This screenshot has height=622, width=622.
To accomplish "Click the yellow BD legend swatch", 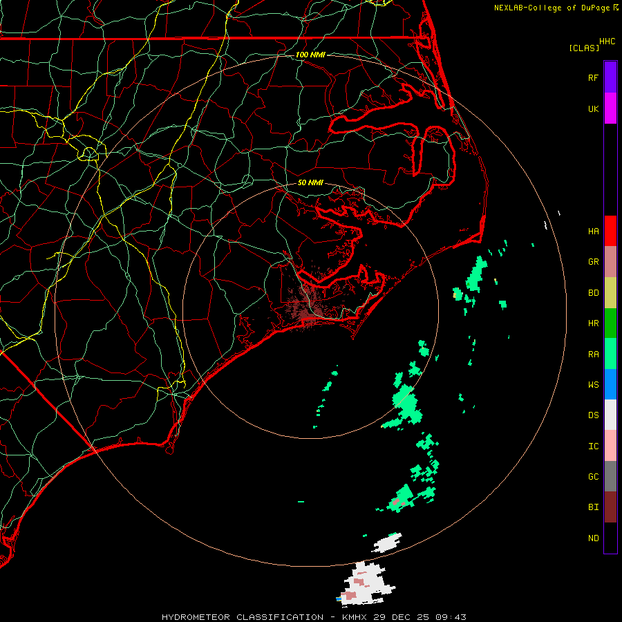I will (610, 292).
